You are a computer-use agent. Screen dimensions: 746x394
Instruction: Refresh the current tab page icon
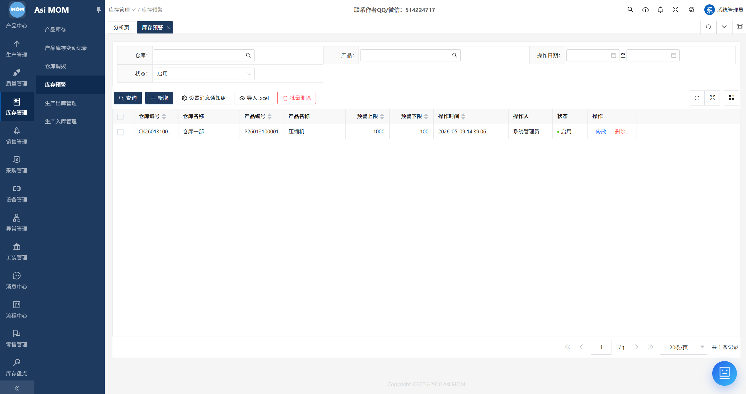(x=708, y=27)
